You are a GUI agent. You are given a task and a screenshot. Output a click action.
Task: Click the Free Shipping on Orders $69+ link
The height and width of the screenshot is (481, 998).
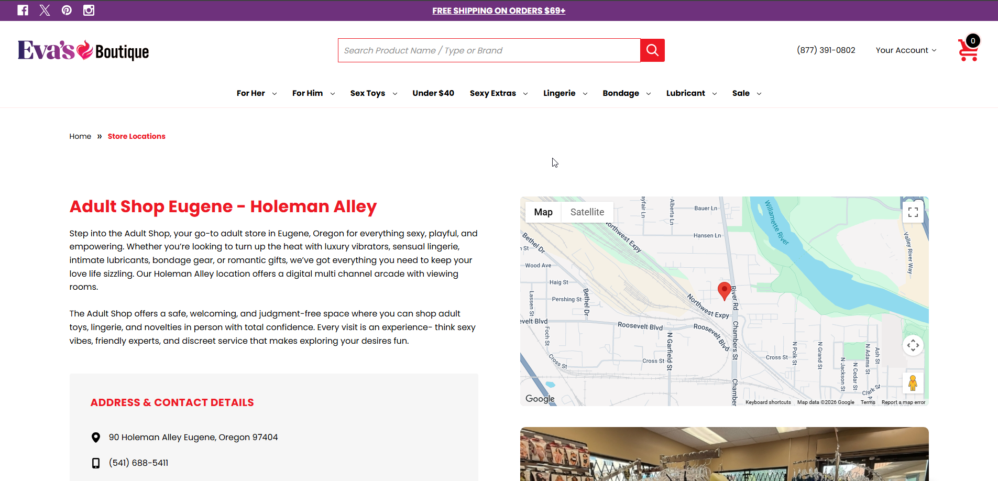pos(499,10)
